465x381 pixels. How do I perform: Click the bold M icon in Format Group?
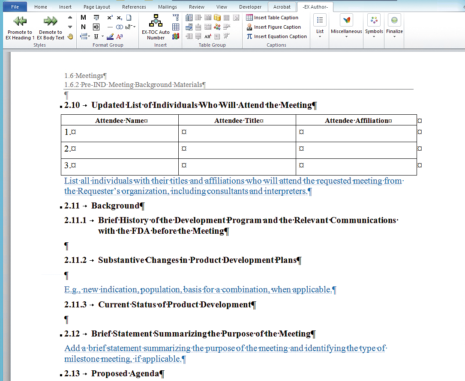pyautogui.click(x=83, y=18)
